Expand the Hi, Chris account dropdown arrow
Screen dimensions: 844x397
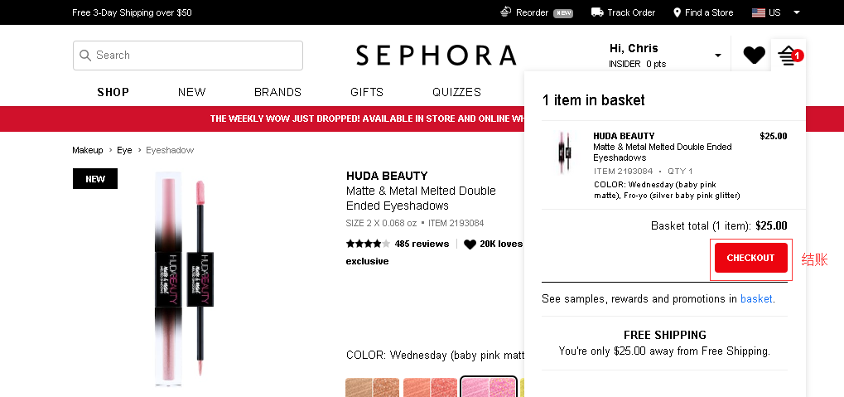[x=718, y=56]
